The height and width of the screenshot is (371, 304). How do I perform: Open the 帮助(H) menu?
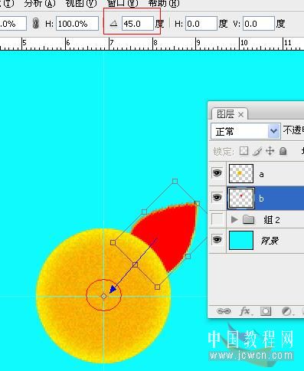point(164,3)
